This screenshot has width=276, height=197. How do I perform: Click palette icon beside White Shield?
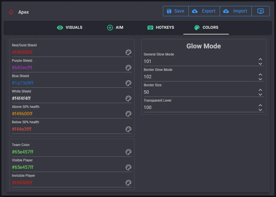pyautogui.click(x=128, y=98)
